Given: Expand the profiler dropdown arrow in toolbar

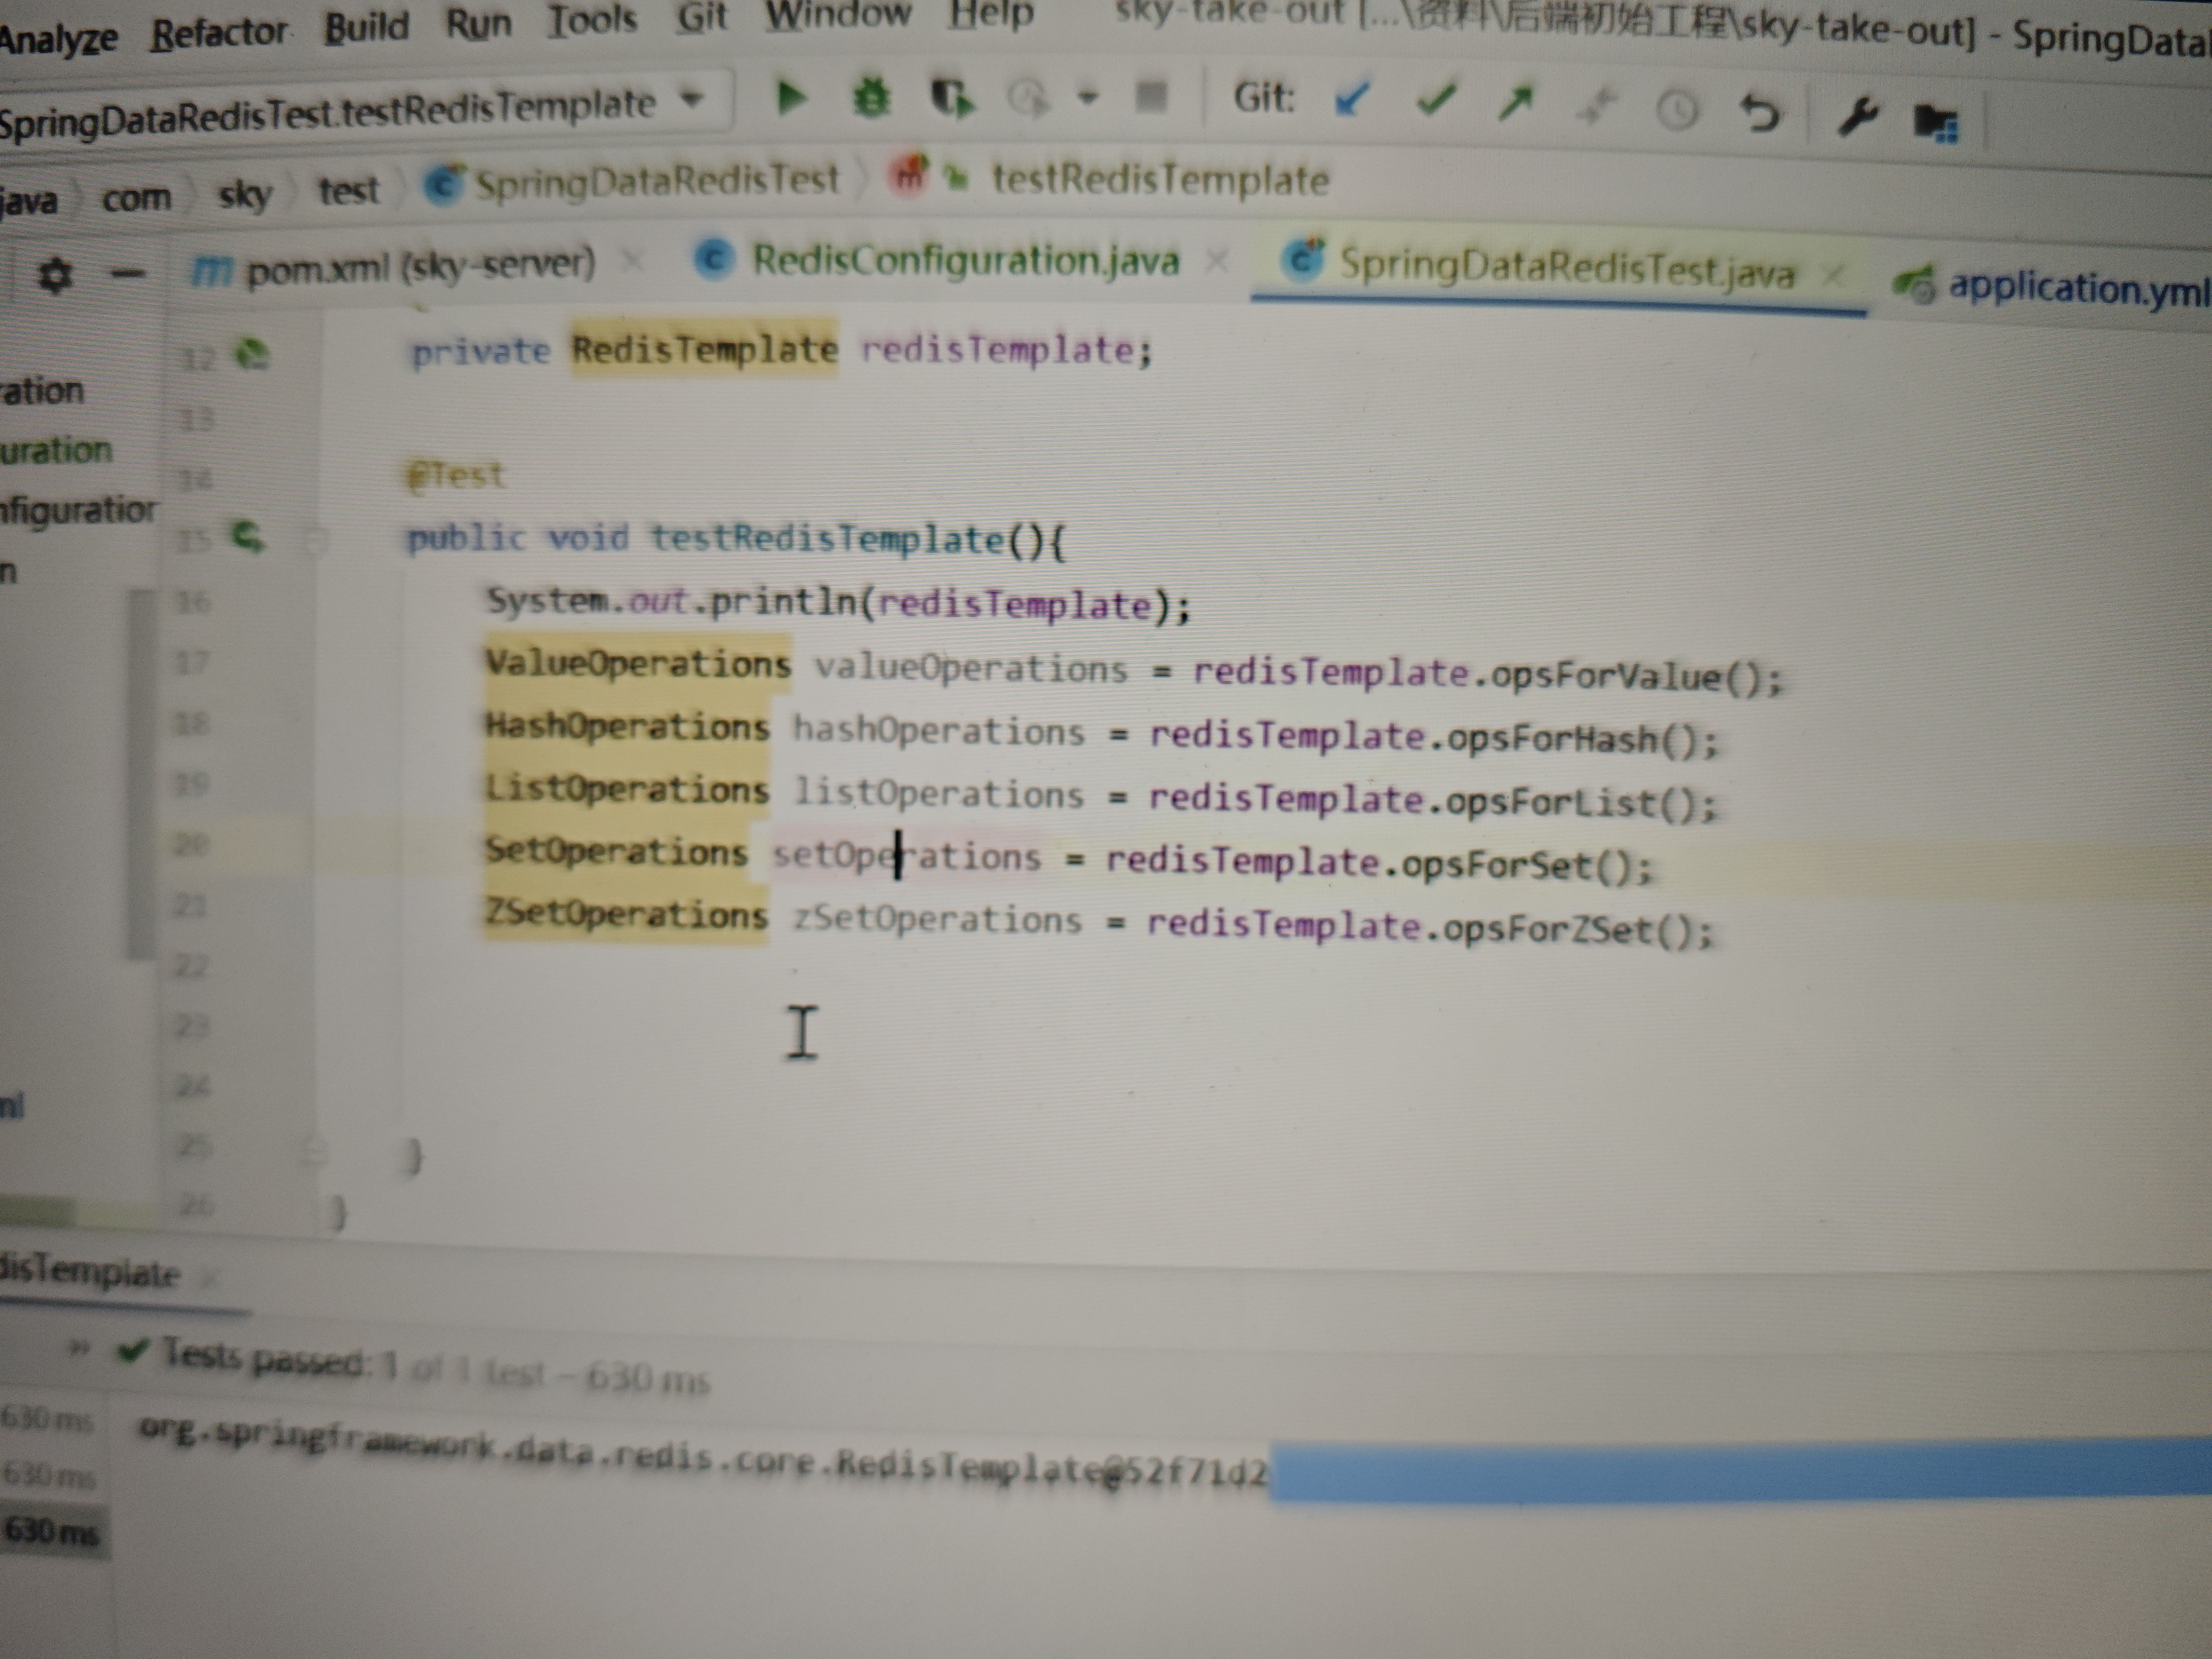Looking at the screenshot, I should pyautogui.click(x=1088, y=97).
